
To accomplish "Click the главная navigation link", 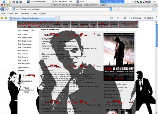I will (x=57, y=25).
